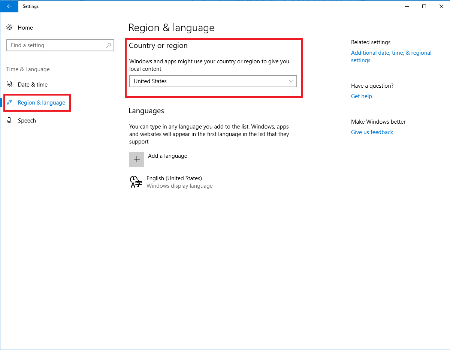Viewport: 450px width, 350px height.
Task: Expand the country dropdown chevron arrow
Action: [x=291, y=81]
